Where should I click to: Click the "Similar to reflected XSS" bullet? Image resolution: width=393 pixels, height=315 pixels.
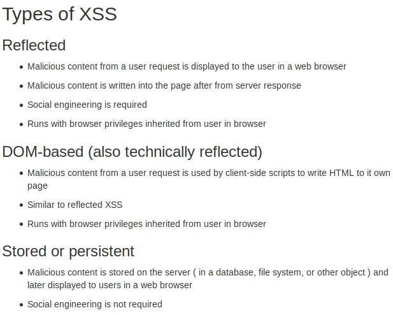point(75,205)
